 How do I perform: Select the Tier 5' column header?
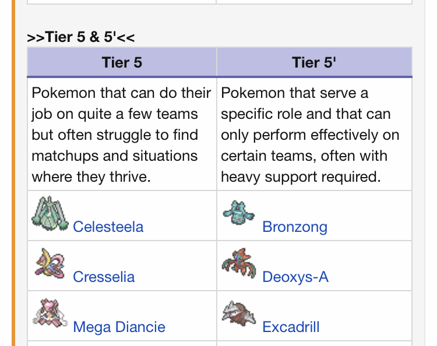coord(314,62)
